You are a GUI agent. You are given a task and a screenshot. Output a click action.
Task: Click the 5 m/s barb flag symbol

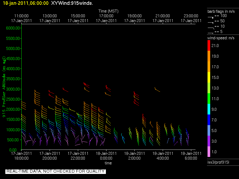pos(210,33)
